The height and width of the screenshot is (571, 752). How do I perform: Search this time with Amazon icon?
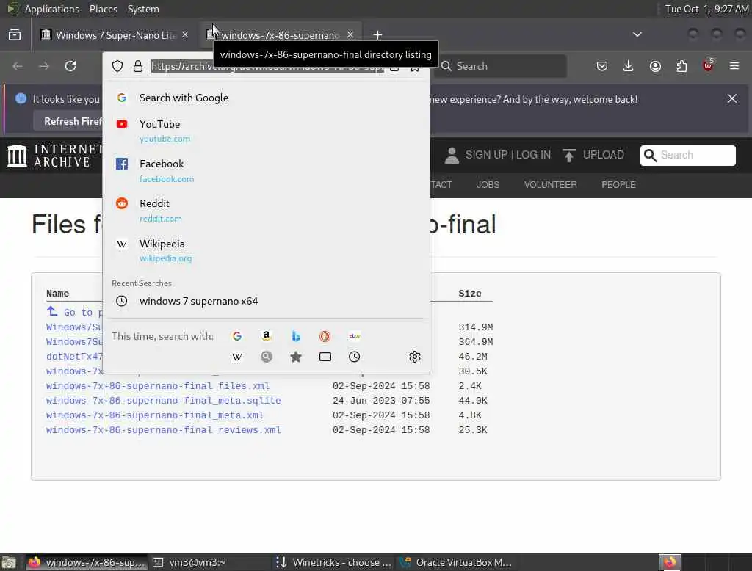(x=266, y=336)
